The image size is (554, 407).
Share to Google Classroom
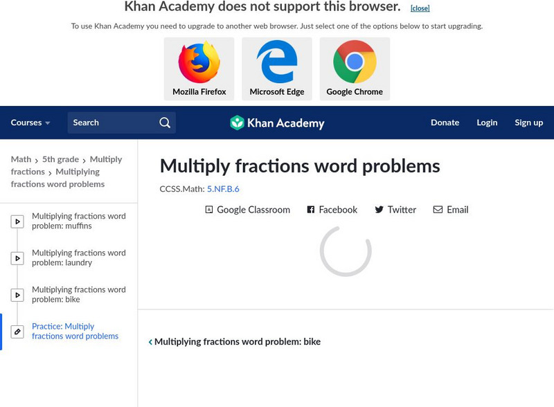pos(247,210)
